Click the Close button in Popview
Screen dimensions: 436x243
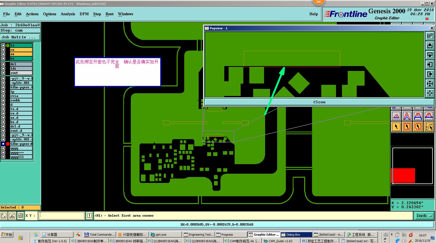pos(319,102)
